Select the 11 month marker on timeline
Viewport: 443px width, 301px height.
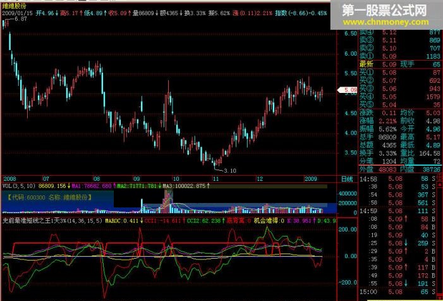tap(216, 179)
